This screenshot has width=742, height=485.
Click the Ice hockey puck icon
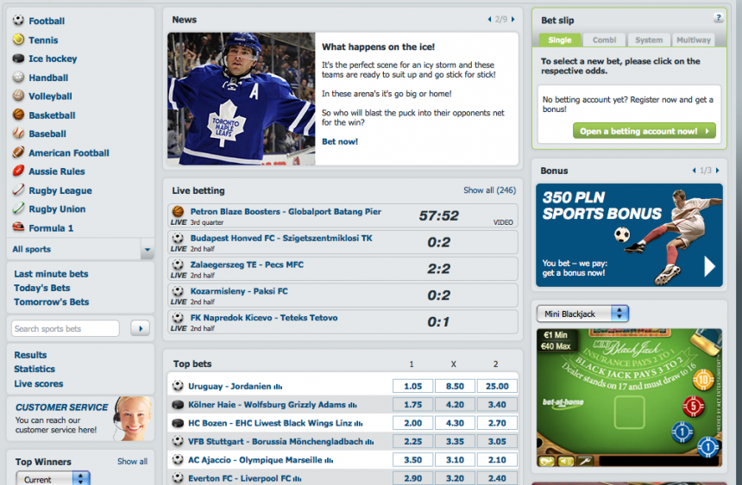18,59
